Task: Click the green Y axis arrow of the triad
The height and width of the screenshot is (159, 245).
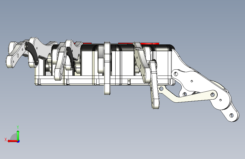Action: point(18,136)
